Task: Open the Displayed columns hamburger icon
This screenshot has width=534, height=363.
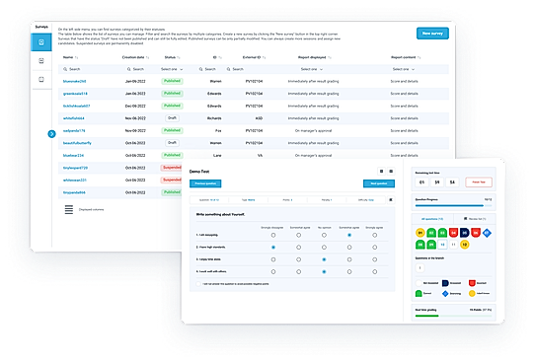Action: click(69, 209)
